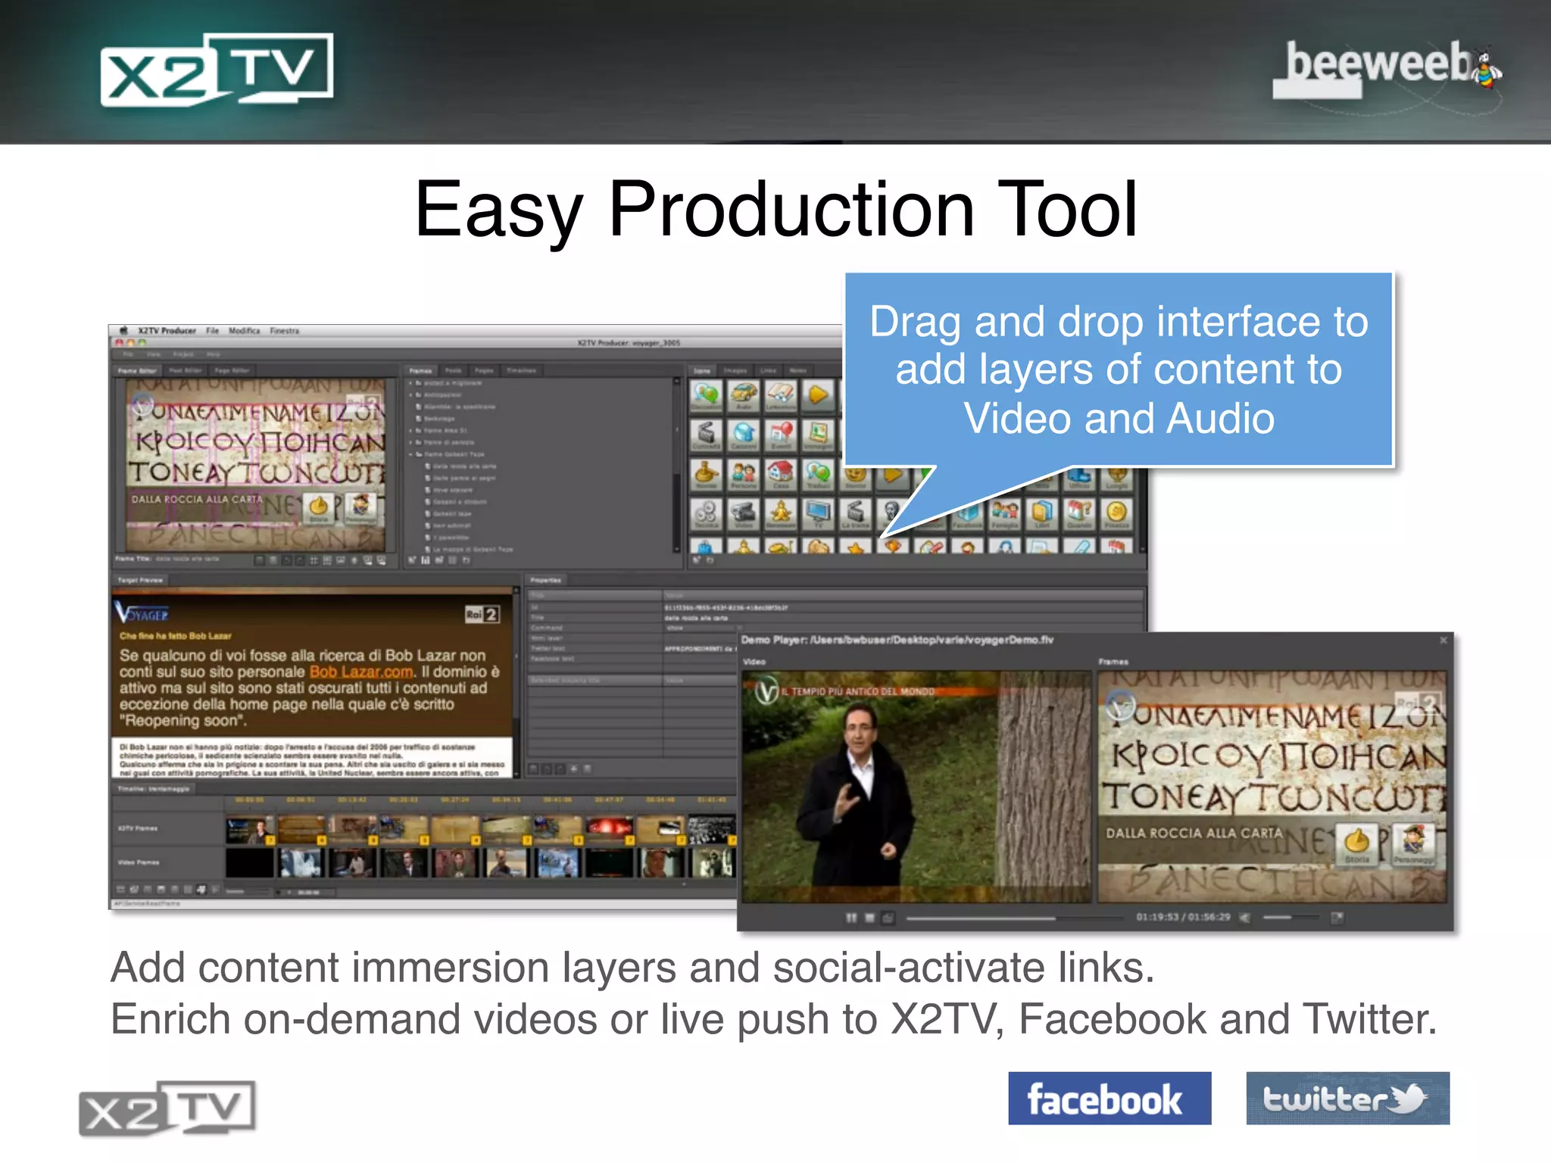Switch to the Page Editor tab
Viewport: 1551px width, 1163px height.
pos(232,370)
